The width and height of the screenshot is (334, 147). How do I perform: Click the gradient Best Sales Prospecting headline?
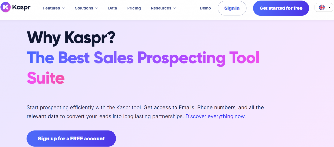143,59
